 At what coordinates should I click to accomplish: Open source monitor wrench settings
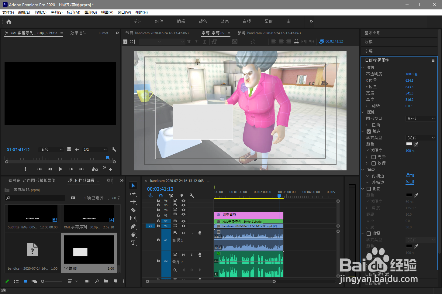[x=114, y=149]
